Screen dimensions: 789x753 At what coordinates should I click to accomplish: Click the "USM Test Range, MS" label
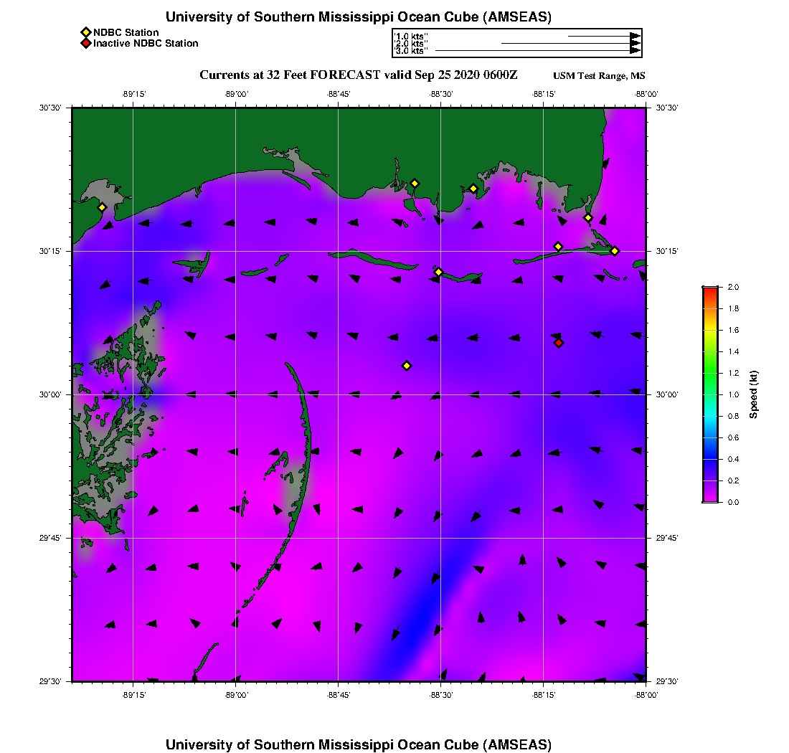tap(599, 77)
